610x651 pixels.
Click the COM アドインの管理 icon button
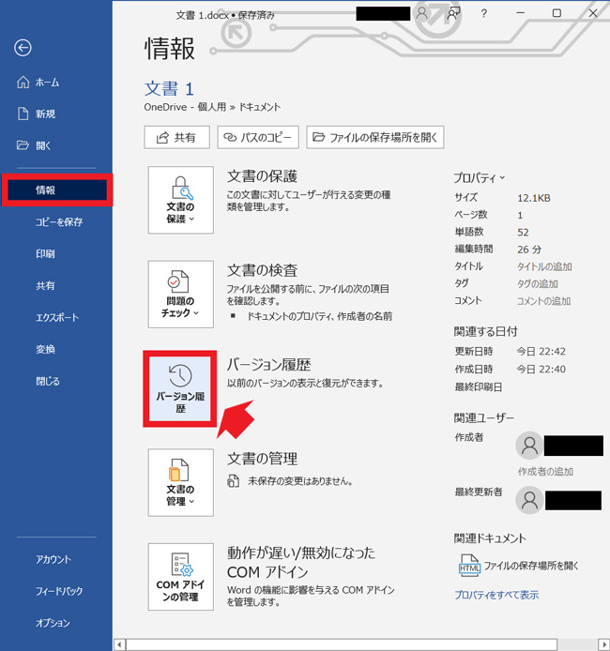point(180,576)
